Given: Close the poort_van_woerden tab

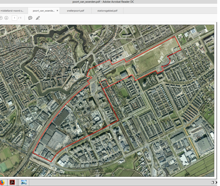Looking at the screenshot, I should (58, 11).
